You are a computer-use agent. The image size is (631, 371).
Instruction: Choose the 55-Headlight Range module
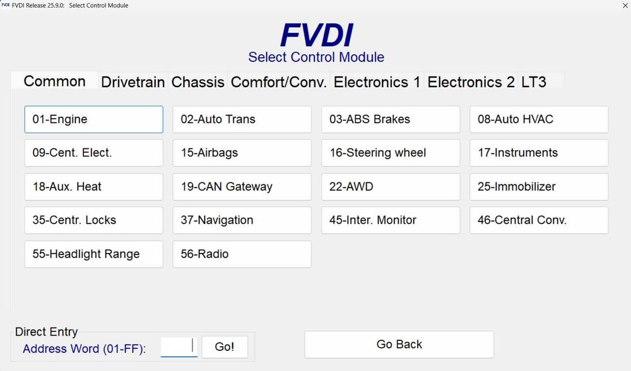93,254
